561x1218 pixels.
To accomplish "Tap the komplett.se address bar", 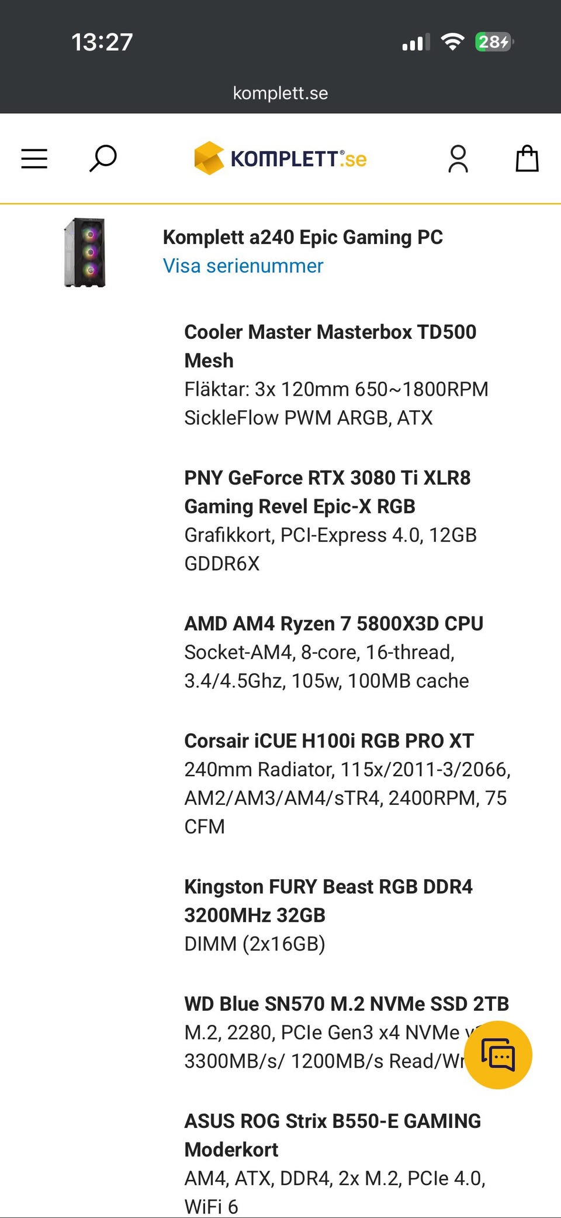I will [x=280, y=93].
